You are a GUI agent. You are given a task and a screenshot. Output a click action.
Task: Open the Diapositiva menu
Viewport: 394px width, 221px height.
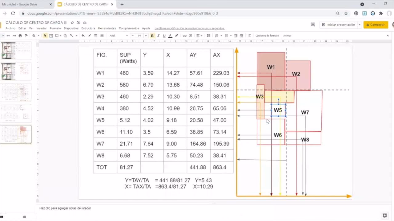[x=71, y=28]
